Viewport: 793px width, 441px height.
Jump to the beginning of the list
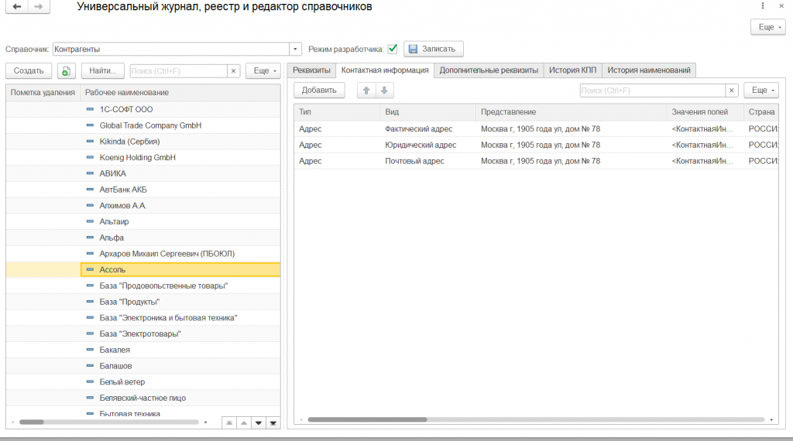[x=229, y=422]
